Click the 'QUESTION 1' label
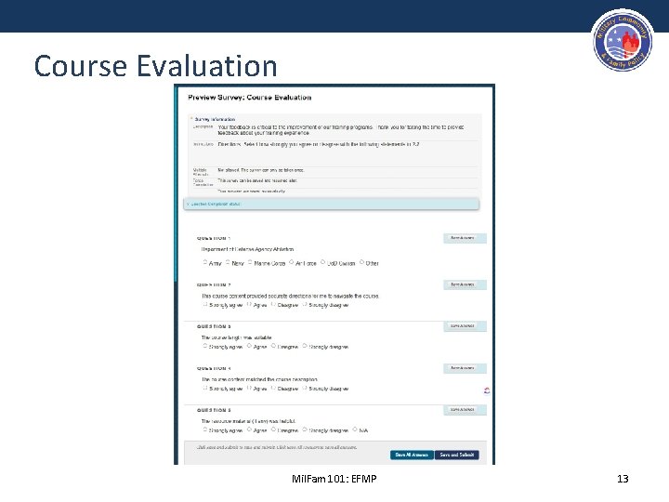This screenshot has height=502, width=669. tap(214, 238)
